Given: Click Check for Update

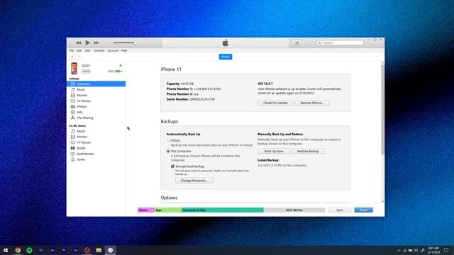Looking at the screenshot, I should point(275,103).
